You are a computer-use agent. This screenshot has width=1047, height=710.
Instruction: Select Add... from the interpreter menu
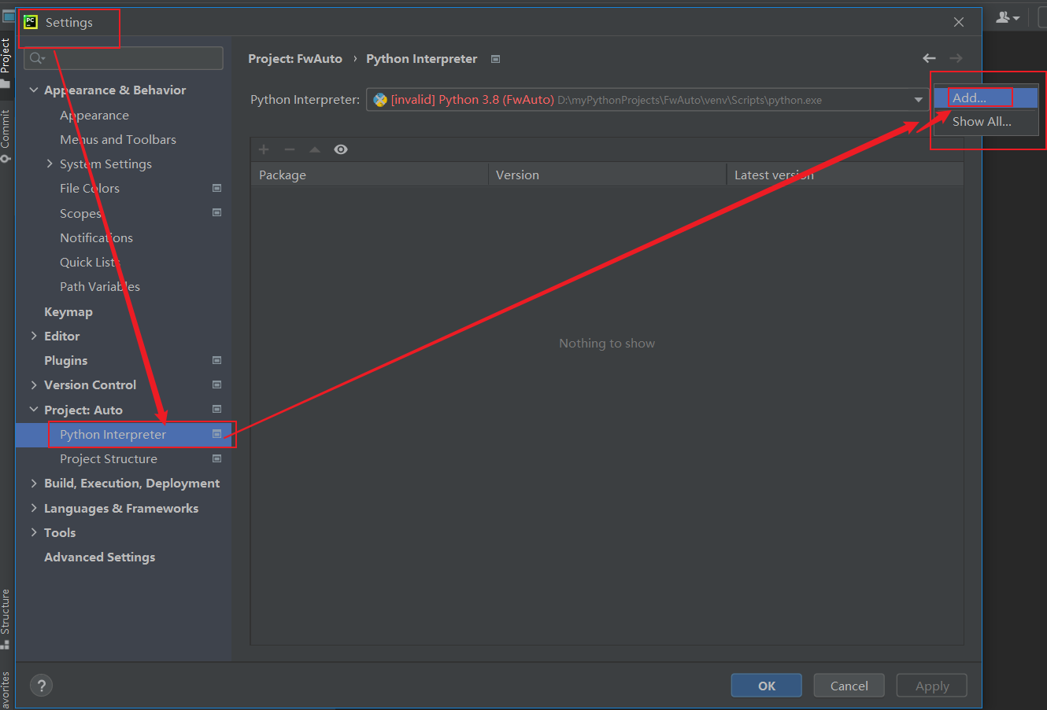pyautogui.click(x=973, y=97)
